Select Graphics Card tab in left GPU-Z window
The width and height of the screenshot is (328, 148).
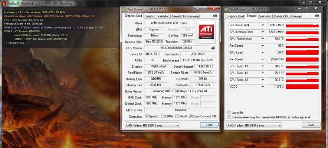coord(133,16)
